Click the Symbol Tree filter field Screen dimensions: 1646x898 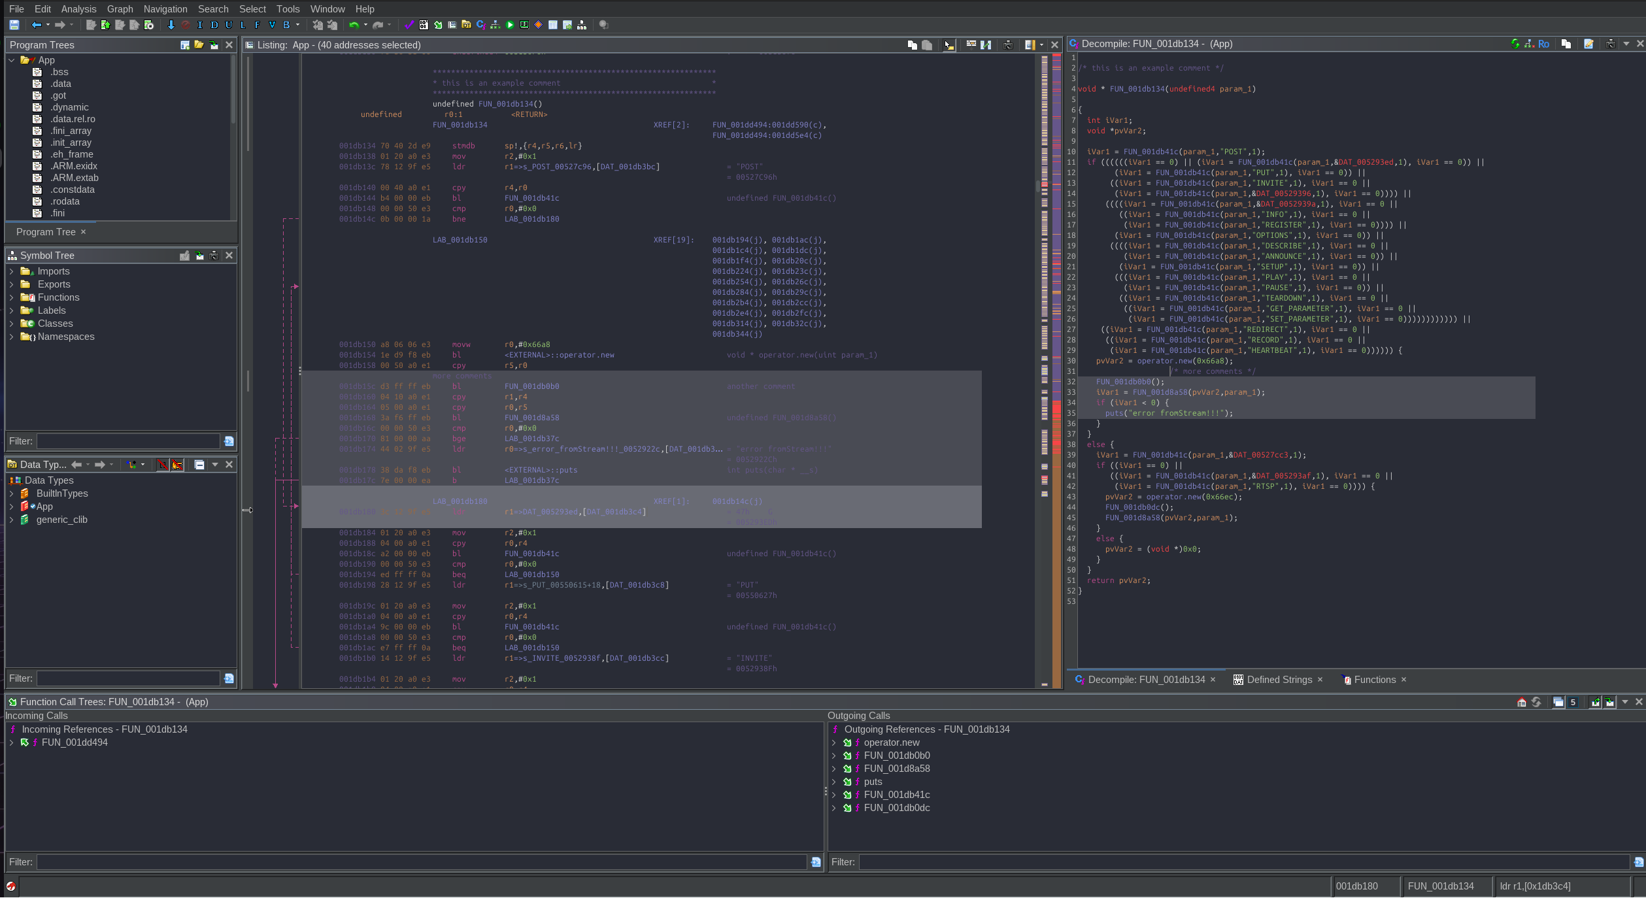tap(128, 441)
